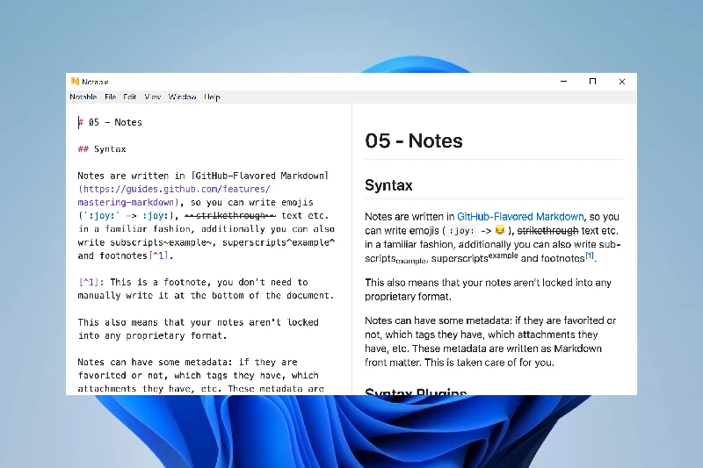This screenshot has height=468, width=703.
Task: Click 'footnotes[^1].' text in editor
Action: pyautogui.click(x=136, y=256)
